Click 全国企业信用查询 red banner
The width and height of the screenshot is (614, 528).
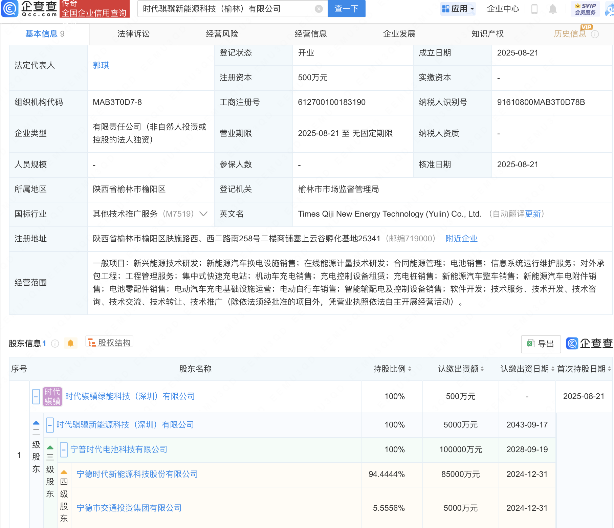(x=94, y=9)
